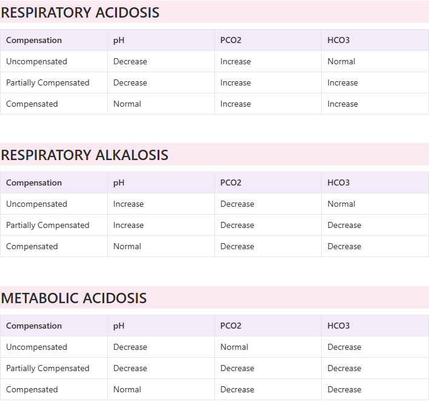Select Normal HCO3 cell in Respiratory Acidosis table
The width and height of the screenshot is (429, 402).
coord(341,62)
